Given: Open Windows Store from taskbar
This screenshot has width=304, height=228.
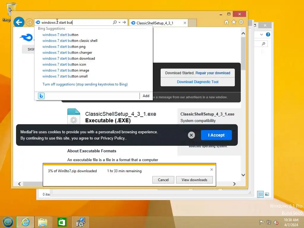Looking at the screenshot, I should [62, 222].
